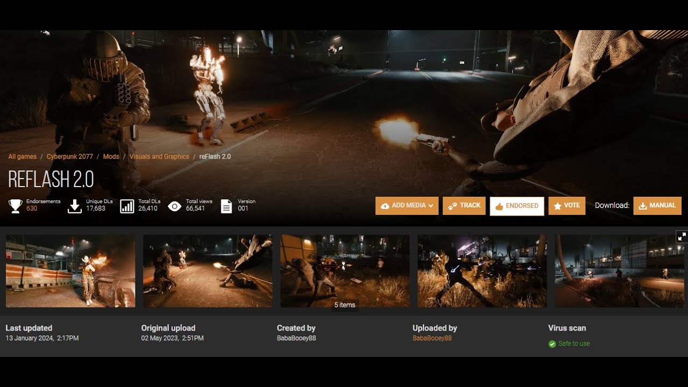Click the version value 001
Image resolution: width=688 pixels, height=387 pixels.
[x=243, y=209]
